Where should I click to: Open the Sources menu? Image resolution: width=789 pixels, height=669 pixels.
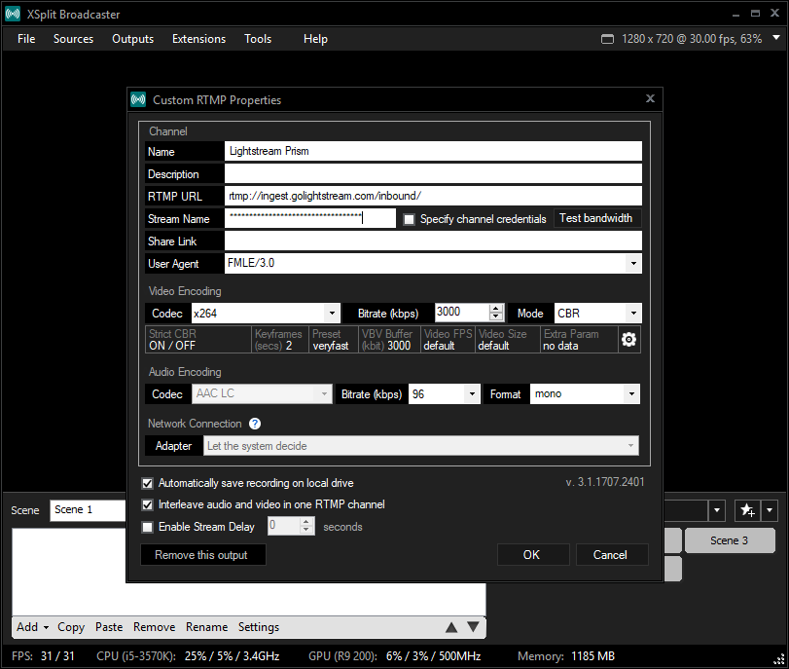[74, 39]
